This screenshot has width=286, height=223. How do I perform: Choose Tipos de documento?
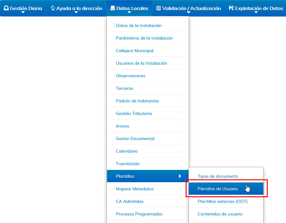(x=218, y=176)
